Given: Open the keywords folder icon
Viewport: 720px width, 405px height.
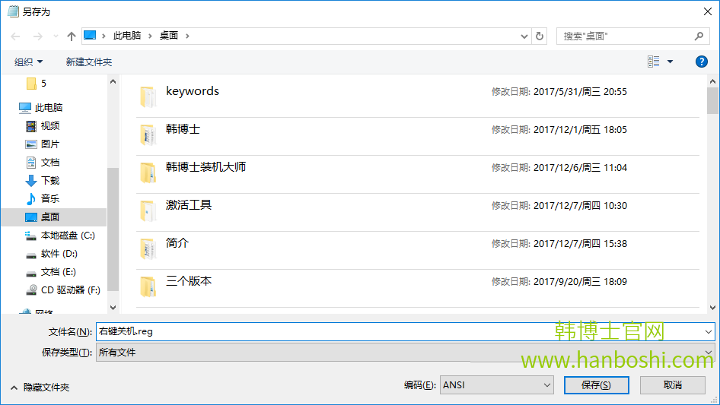Looking at the screenshot, I should pyautogui.click(x=148, y=97).
